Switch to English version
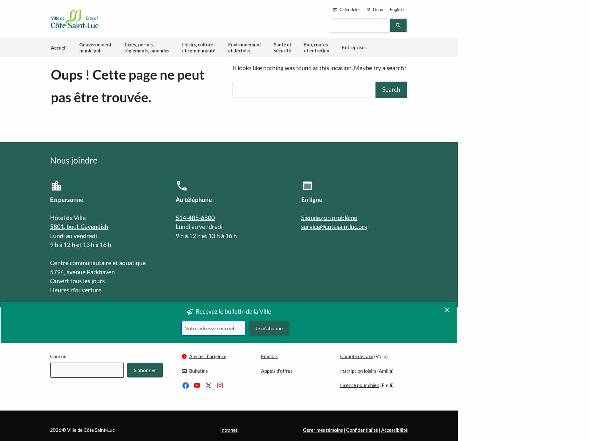This screenshot has width=590, height=441. 396,9
